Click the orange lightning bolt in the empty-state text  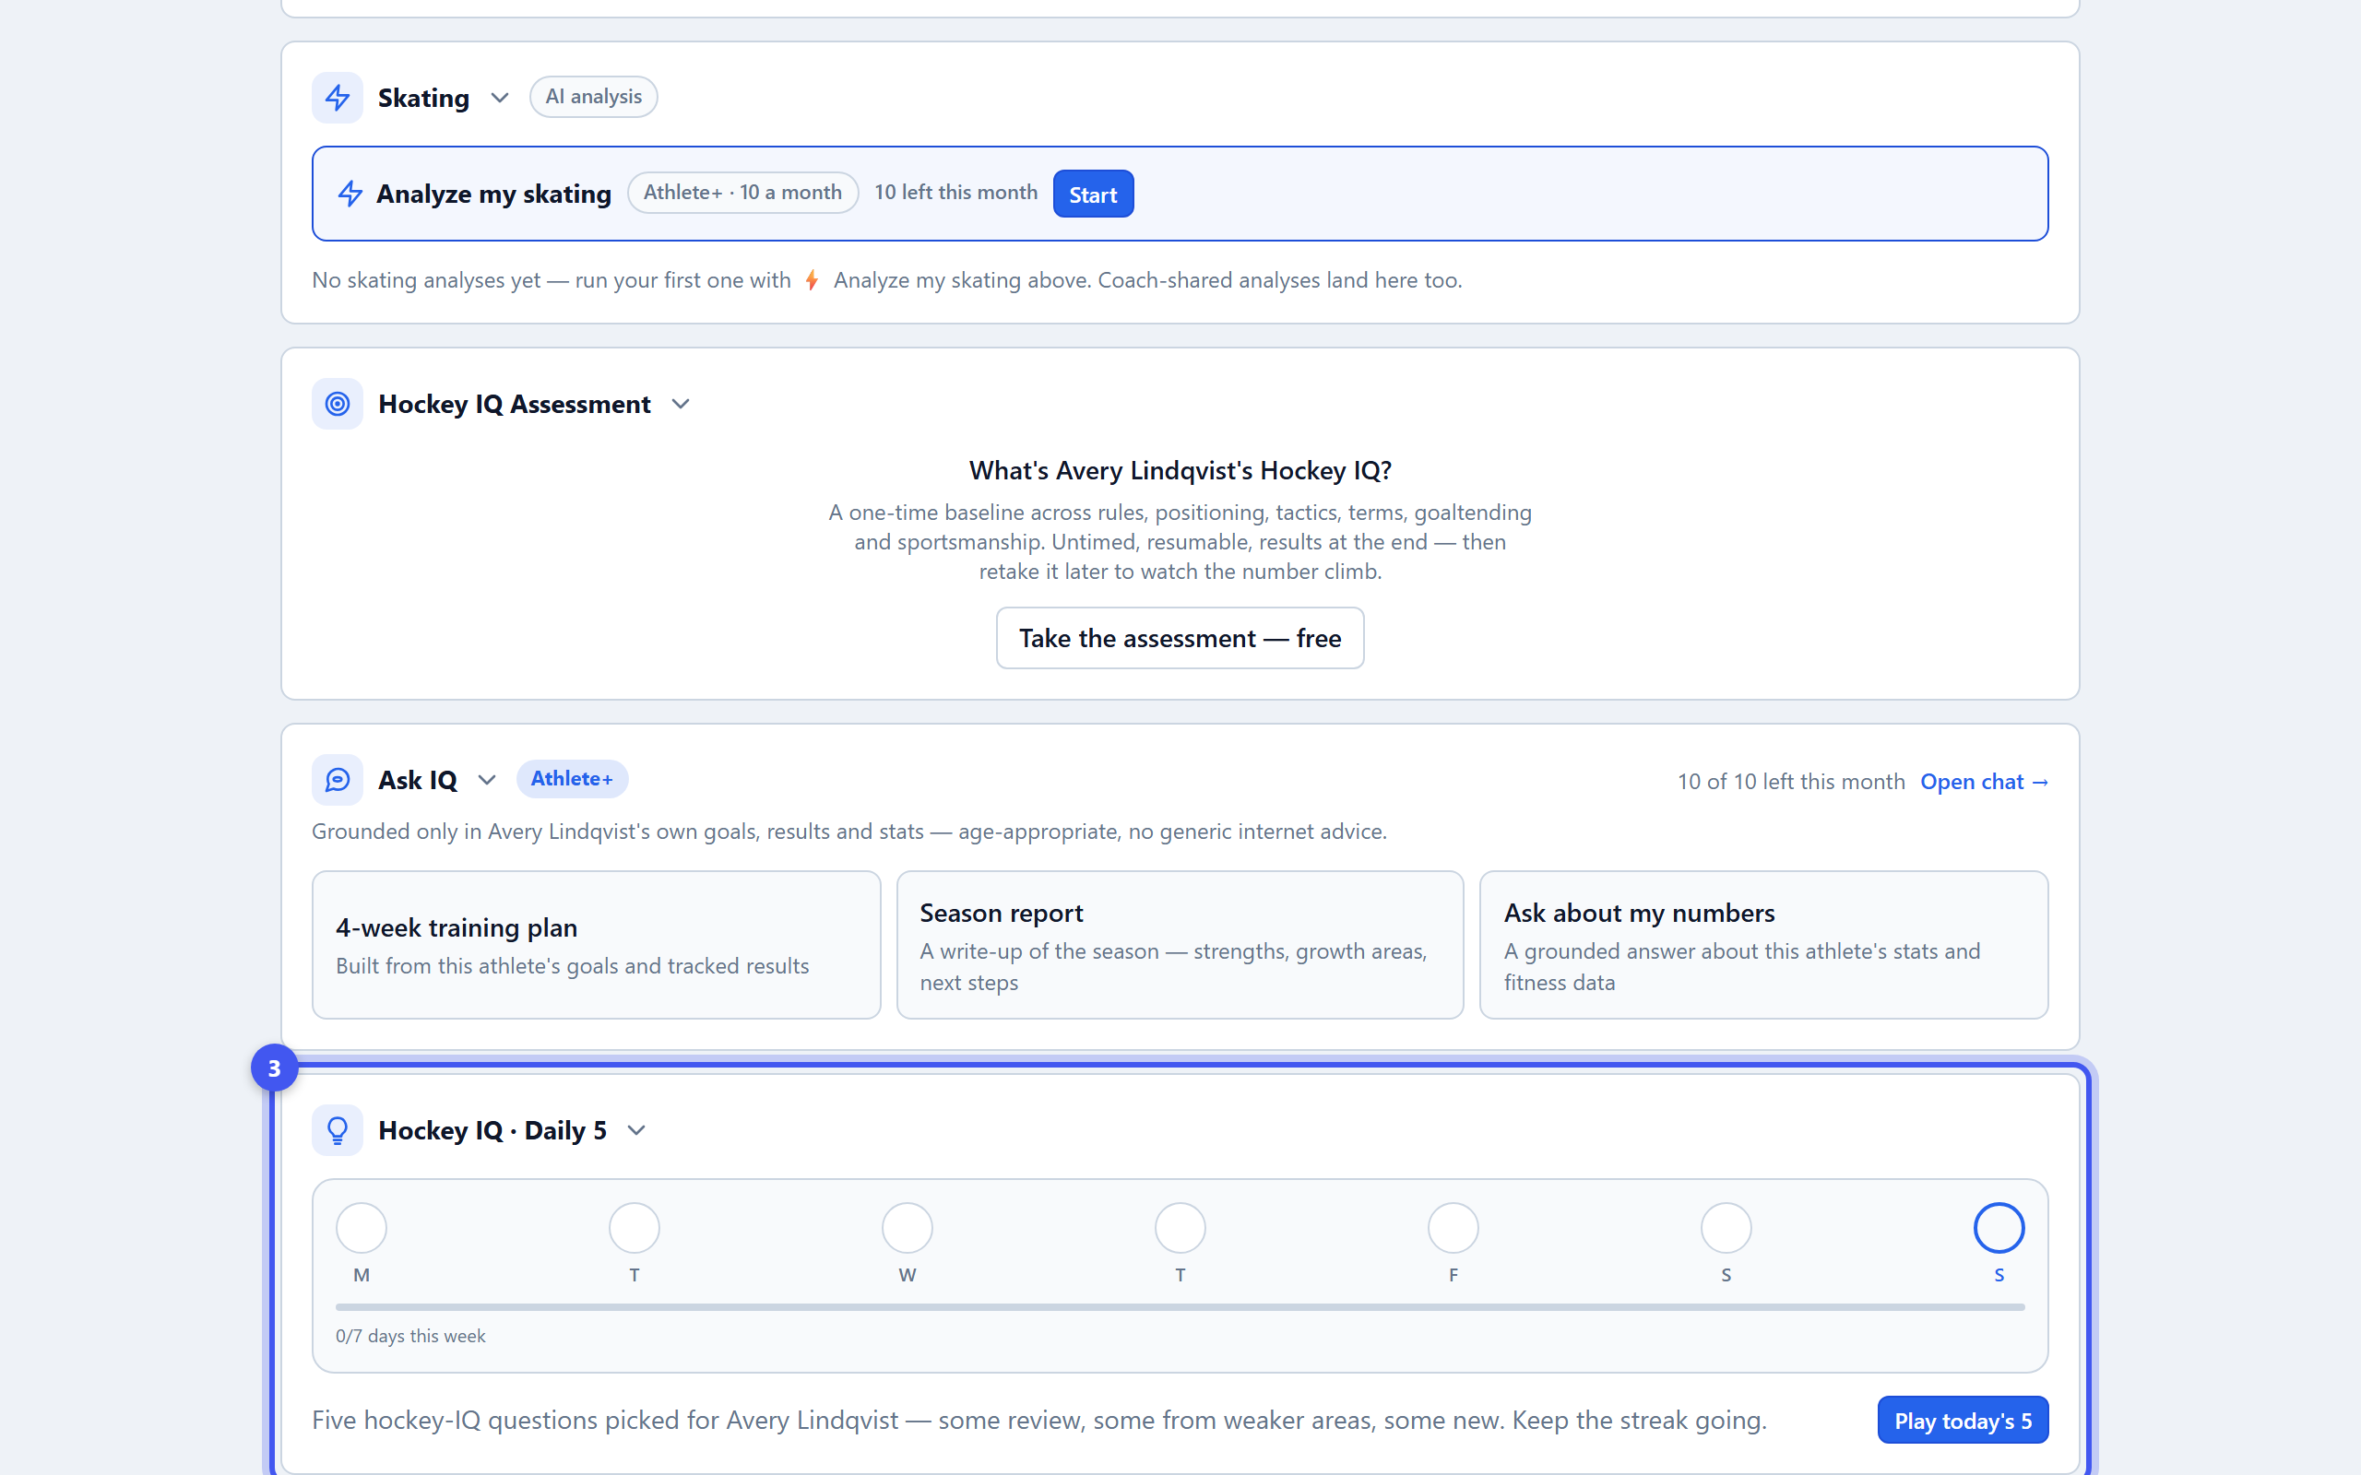812,281
